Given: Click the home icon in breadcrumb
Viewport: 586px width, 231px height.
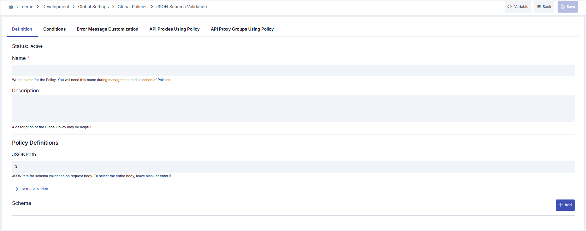Looking at the screenshot, I should pyautogui.click(x=11, y=7).
